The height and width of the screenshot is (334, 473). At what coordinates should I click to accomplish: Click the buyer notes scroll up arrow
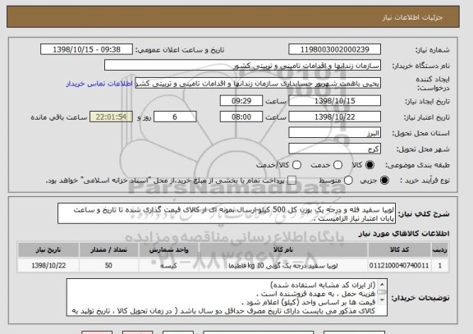pos(382,284)
